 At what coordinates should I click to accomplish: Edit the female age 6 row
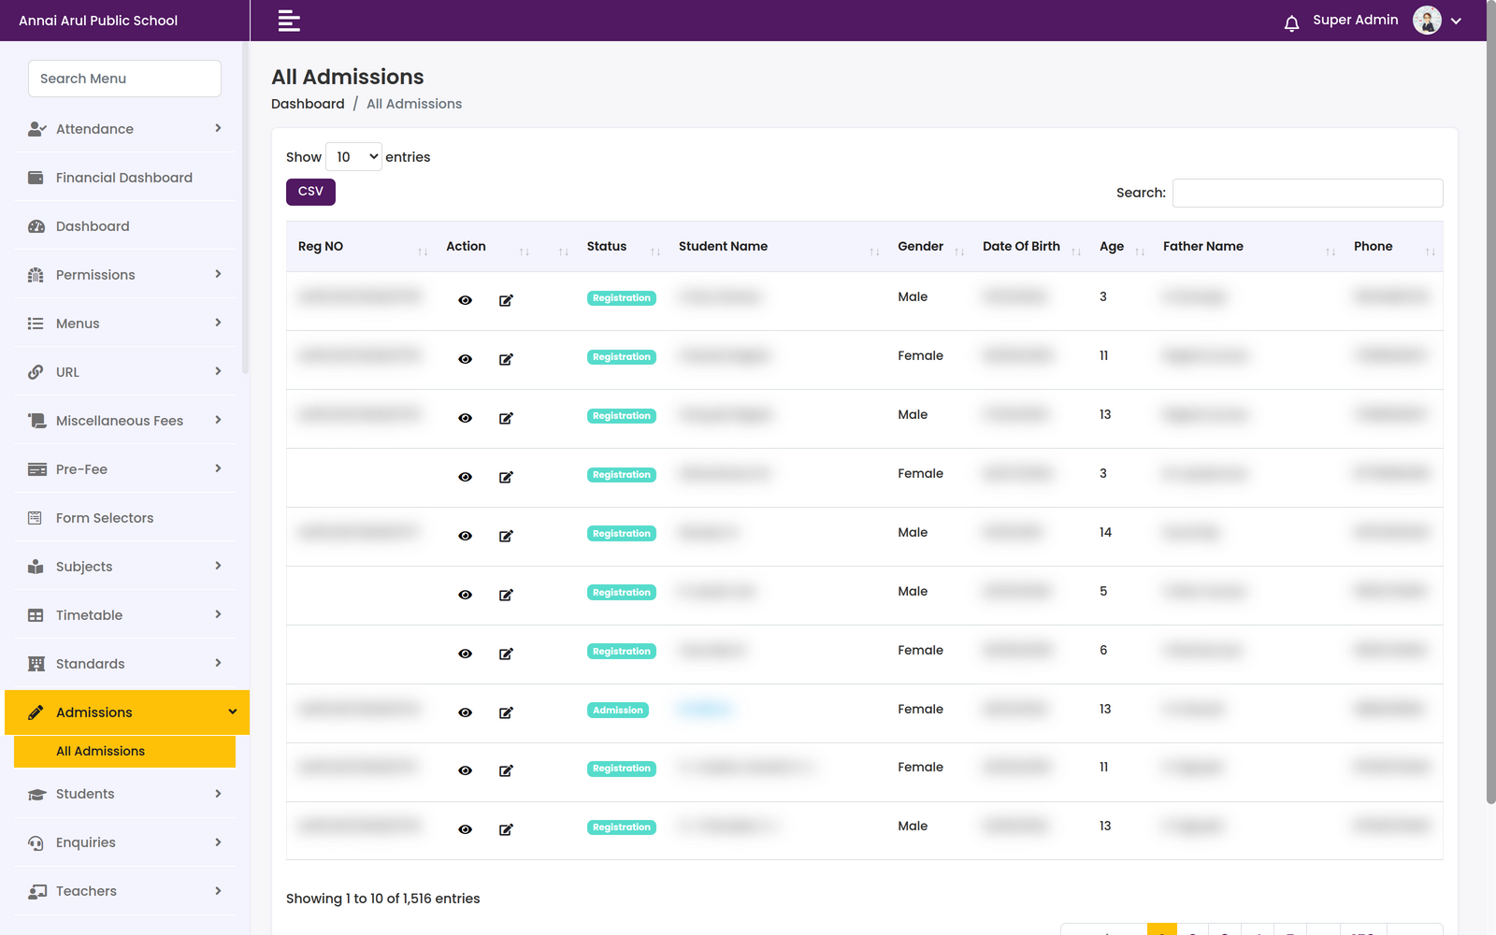tap(506, 654)
